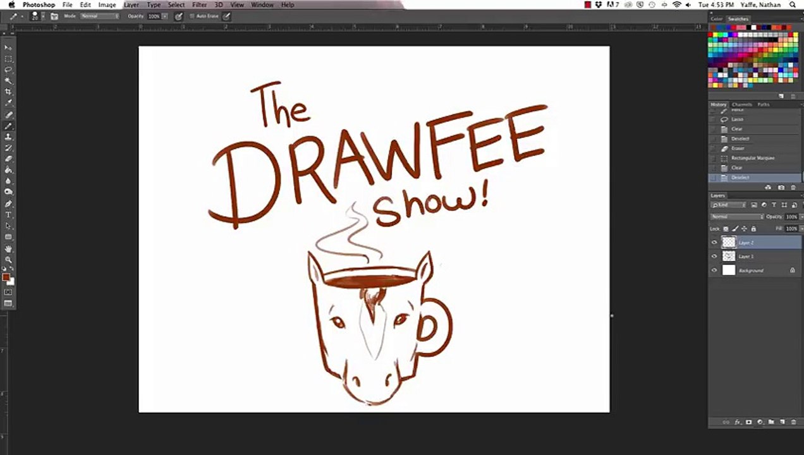Viewport: 804px width, 455px height.
Task: Select the Eyedropper tool
Action: click(8, 102)
